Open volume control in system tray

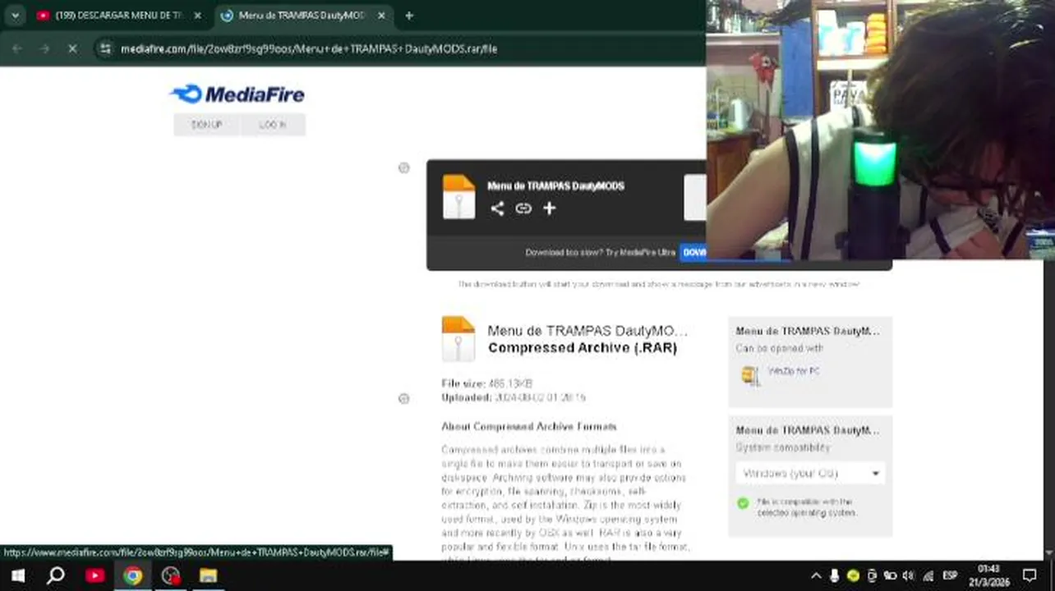click(909, 576)
